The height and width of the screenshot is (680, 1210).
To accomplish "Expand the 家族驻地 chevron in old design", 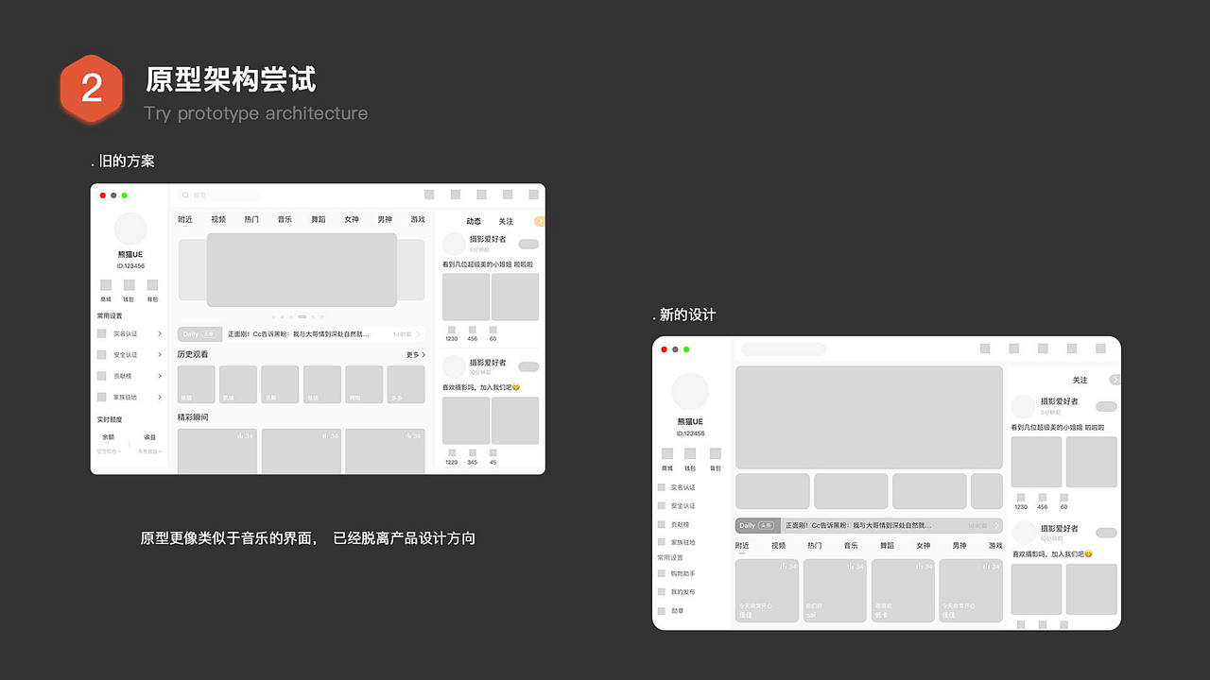I will tap(160, 397).
